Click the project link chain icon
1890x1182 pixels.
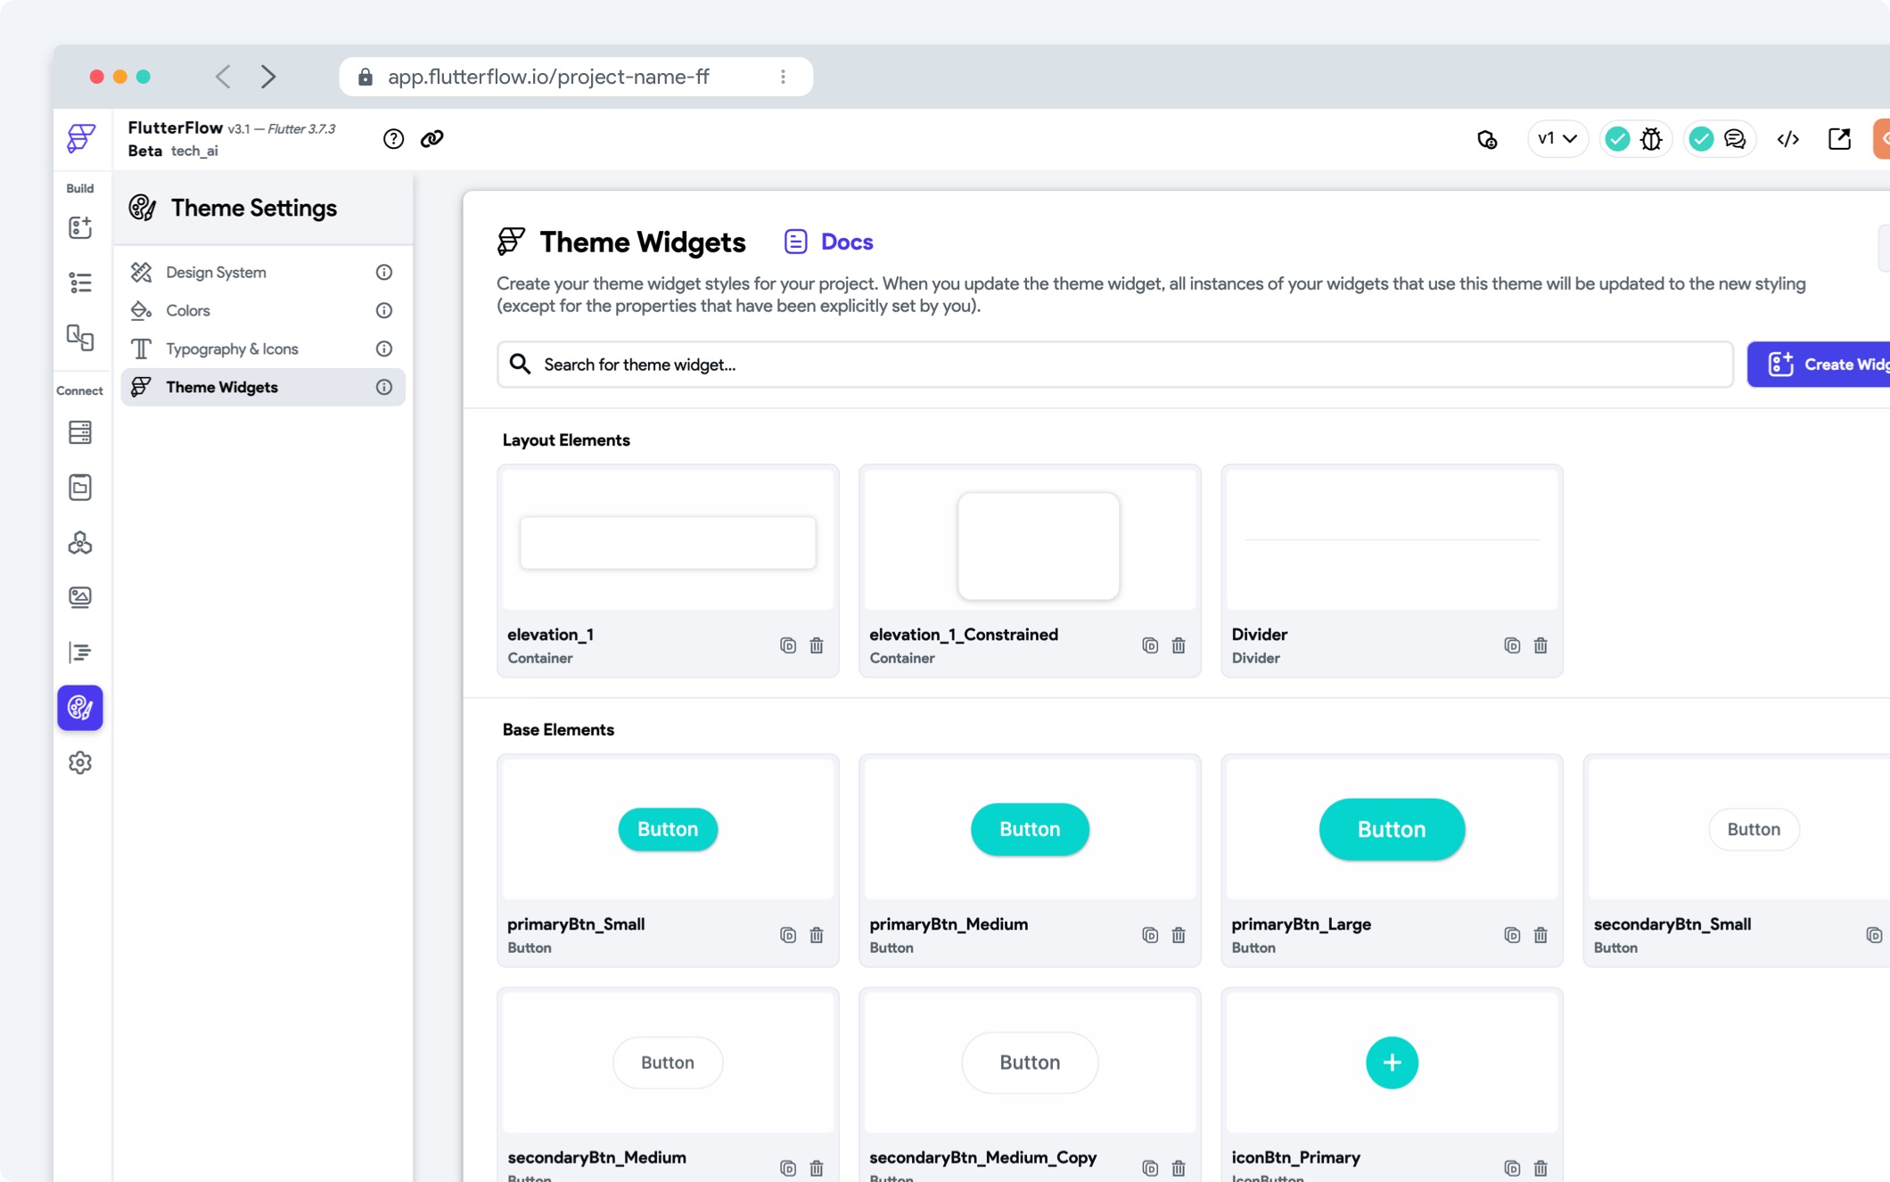[432, 139]
